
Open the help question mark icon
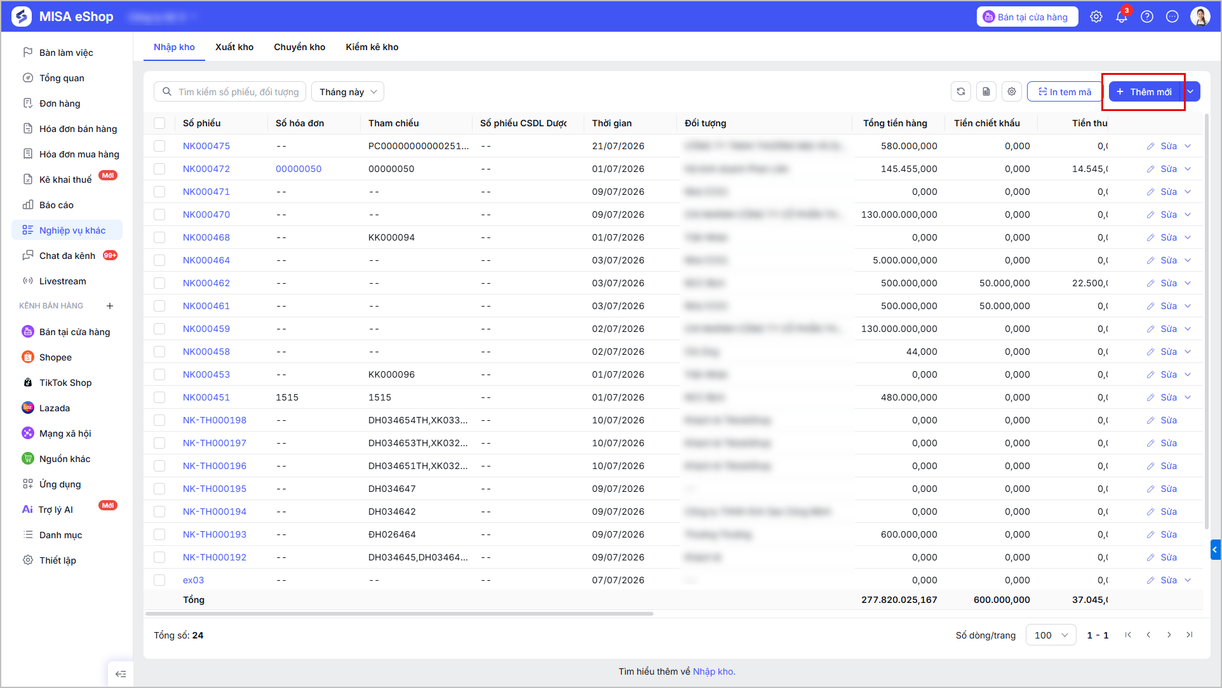[1146, 17]
